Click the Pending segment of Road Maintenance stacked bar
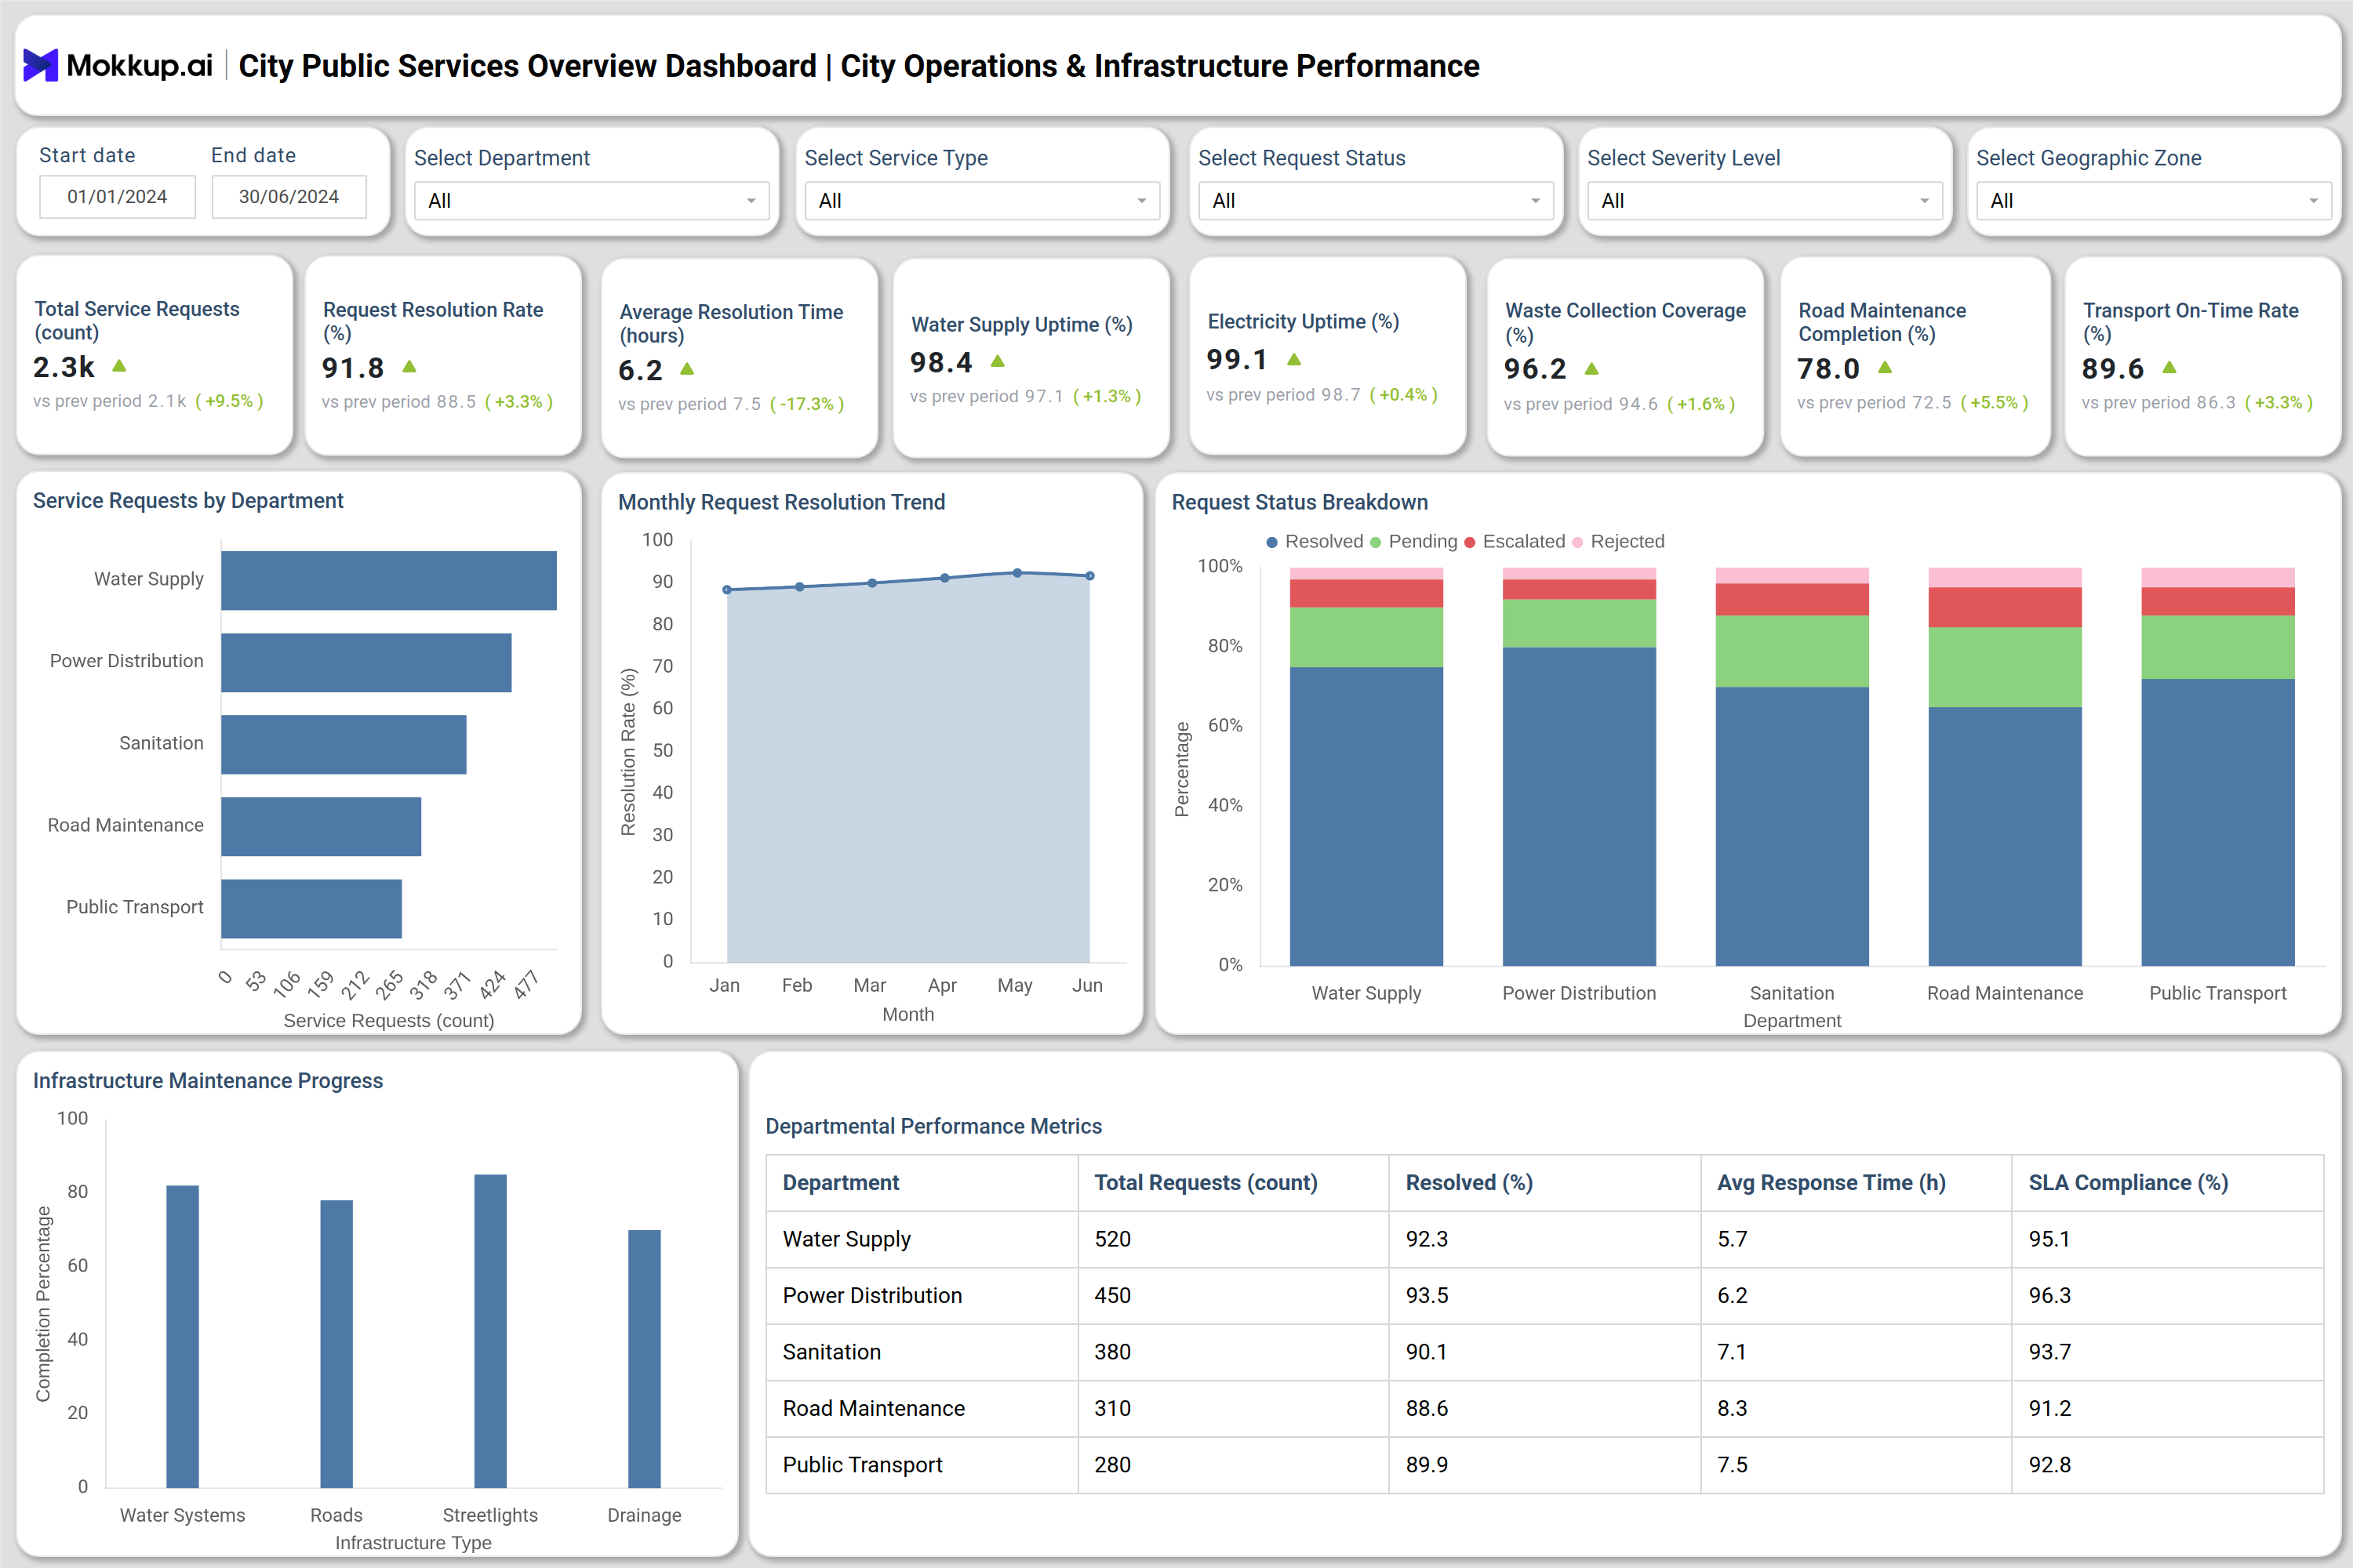Image resolution: width=2353 pixels, height=1568 pixels. 2005,667
